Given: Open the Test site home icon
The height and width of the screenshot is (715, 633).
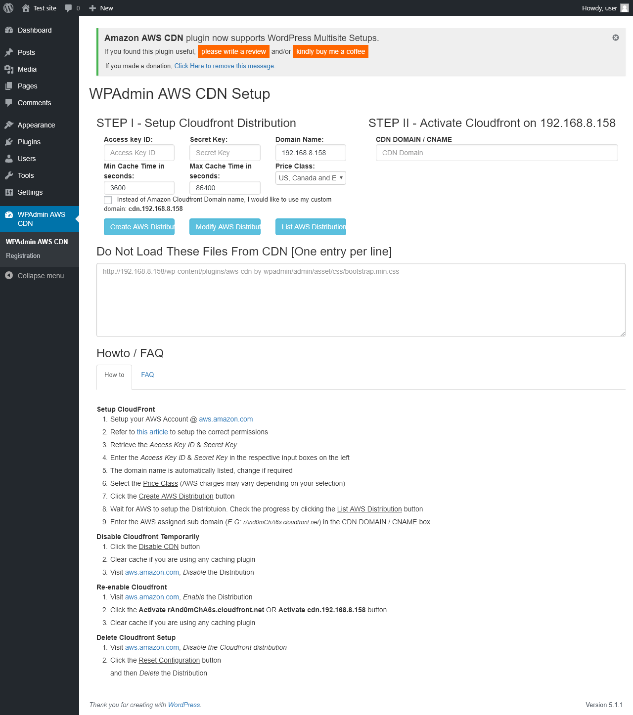Looking at the screenshot, I should pos(26,8).
